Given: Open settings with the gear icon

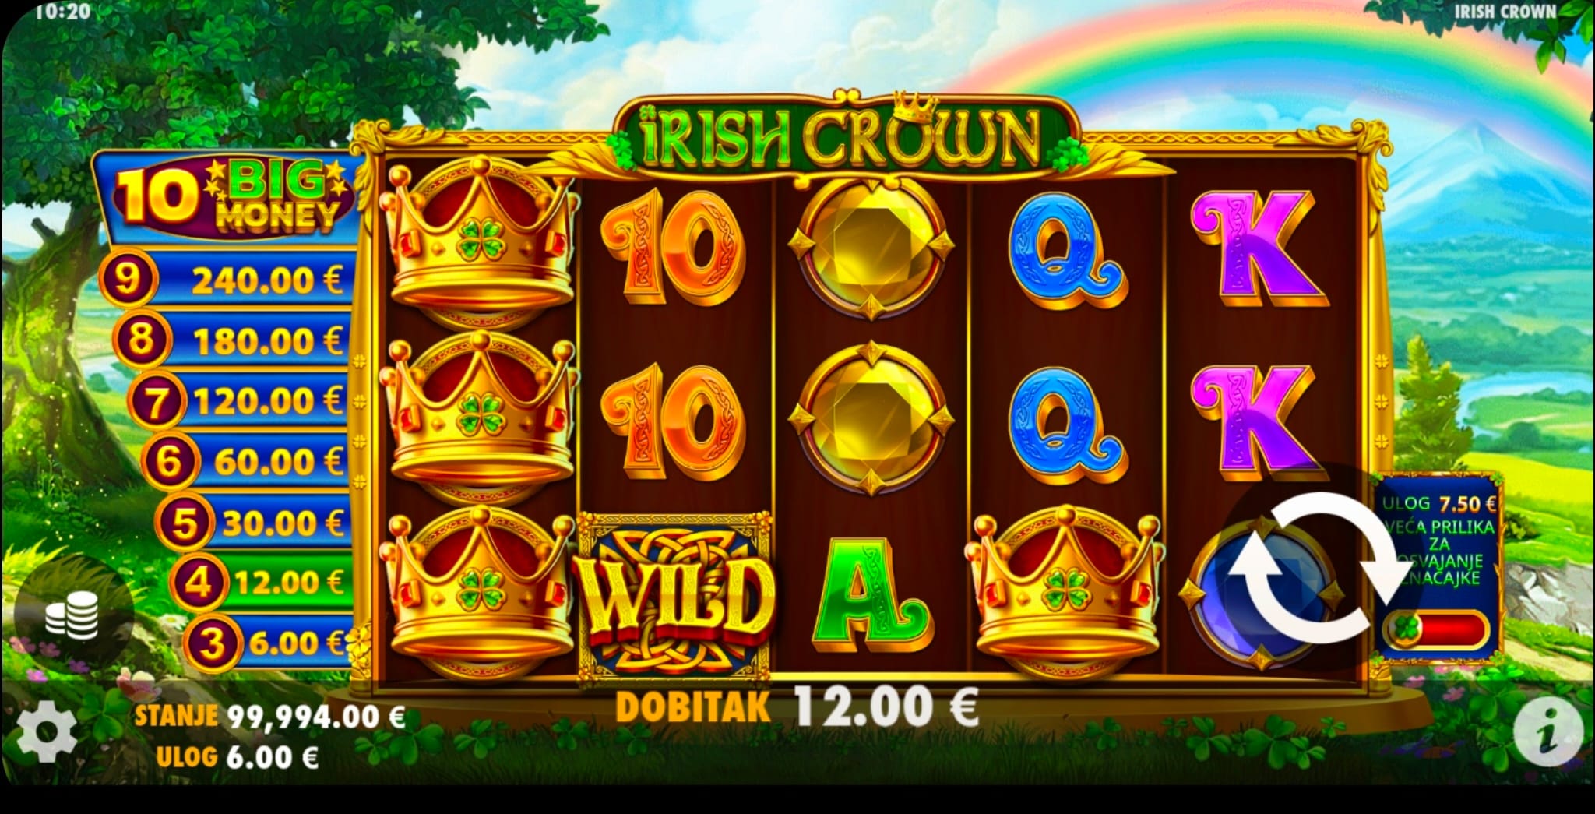Looking at the screenshot, I should (47, 732).
